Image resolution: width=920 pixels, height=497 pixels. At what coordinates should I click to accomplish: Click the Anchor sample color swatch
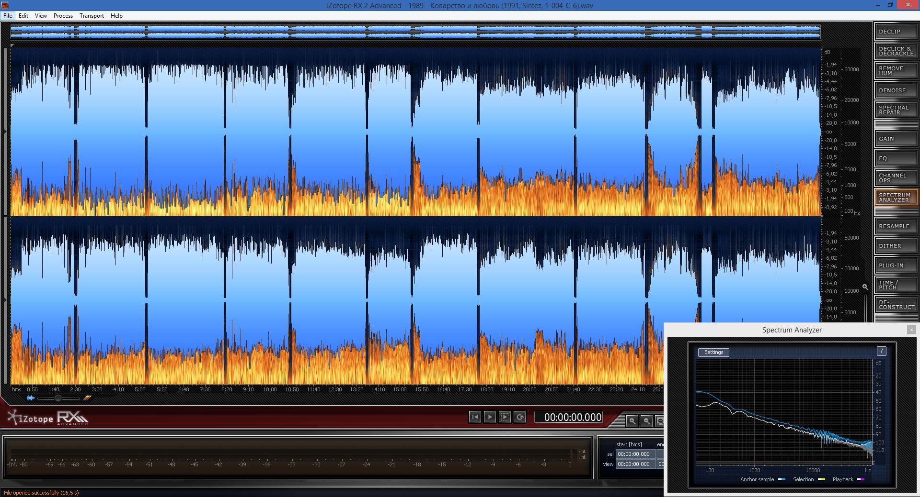coord(782,479)
